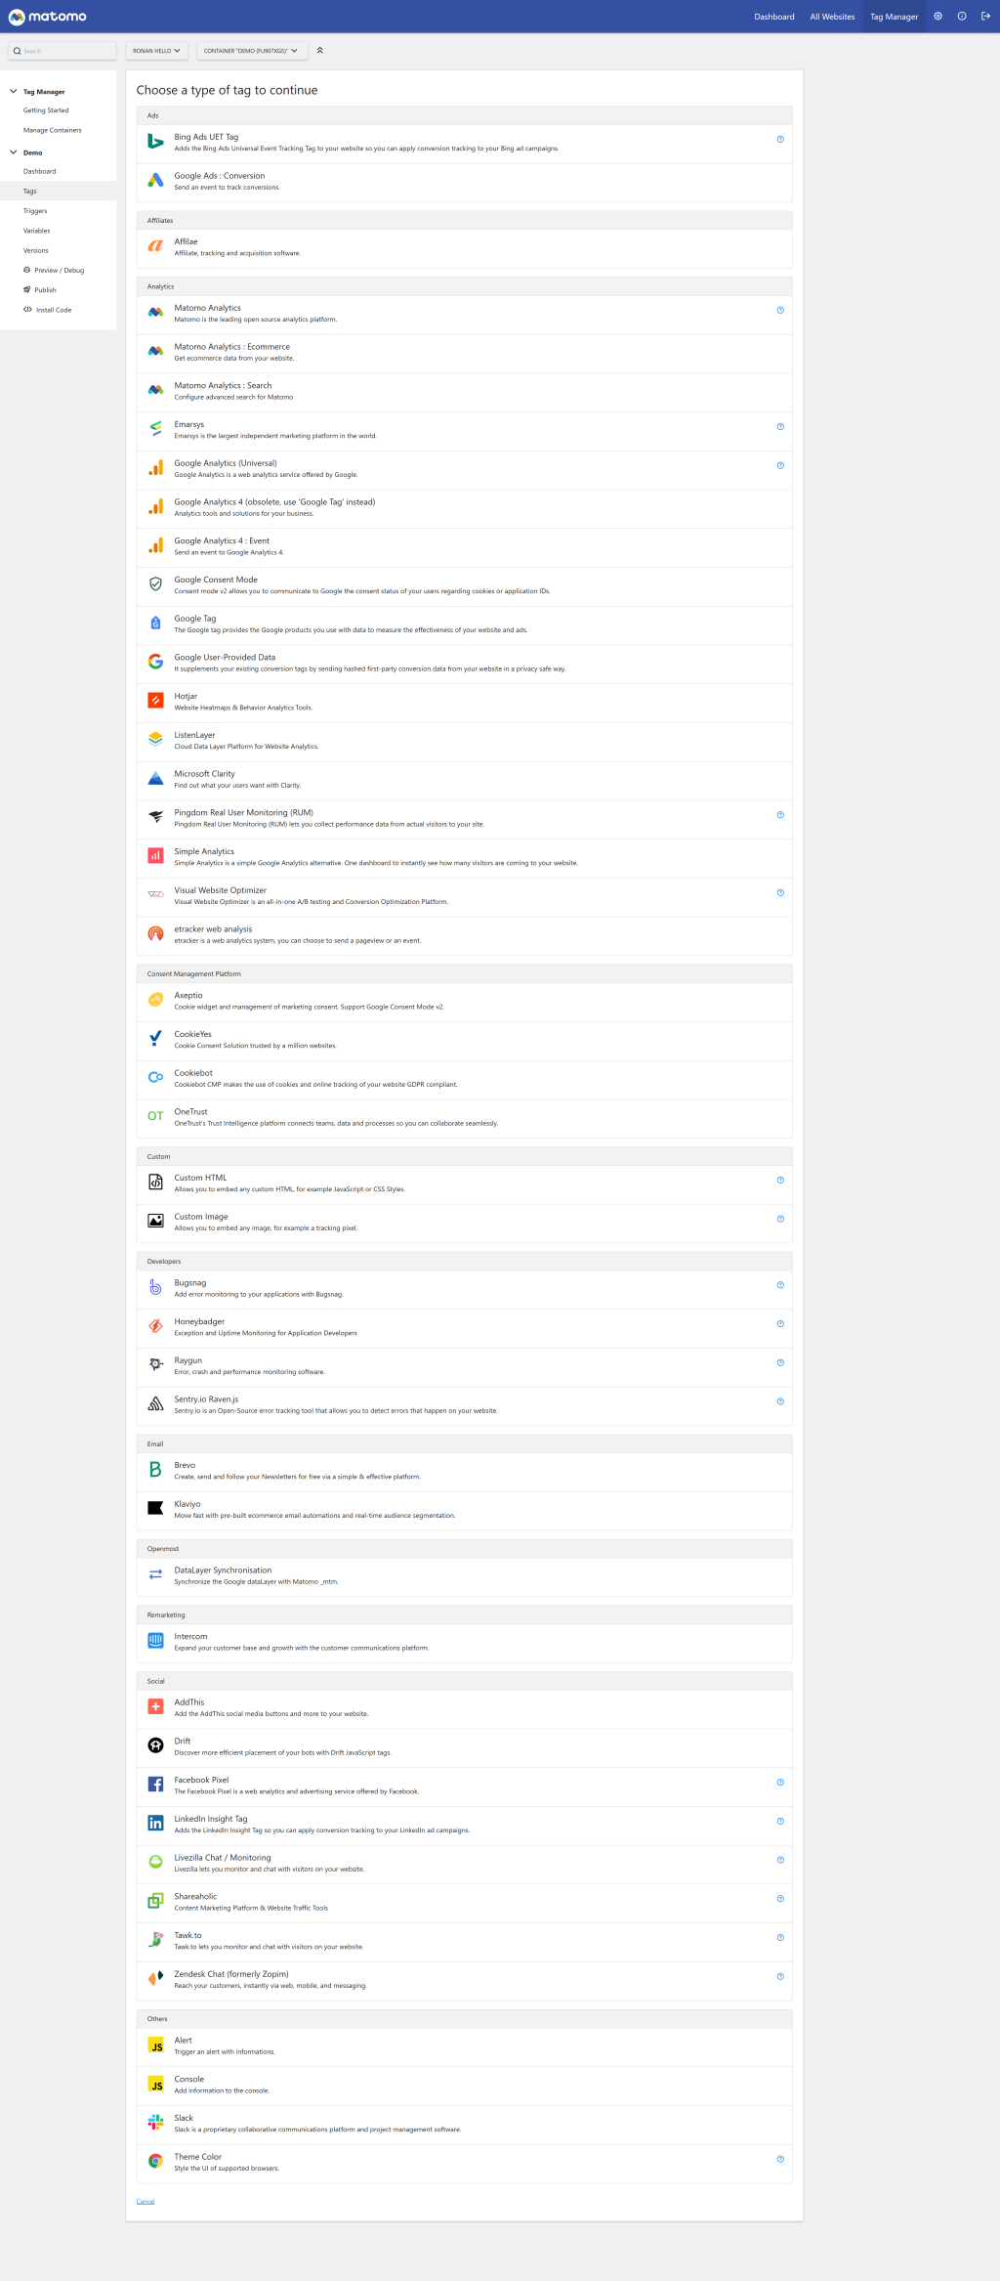The height and width of the screenshot is (2281, 1000).
Task: Open Triggers in the sidebar
Action: click(x=35, y=211)
